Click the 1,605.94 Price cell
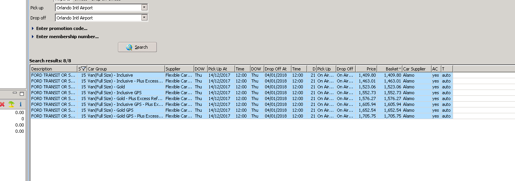 pyautogui.click(x=367, y=104)
